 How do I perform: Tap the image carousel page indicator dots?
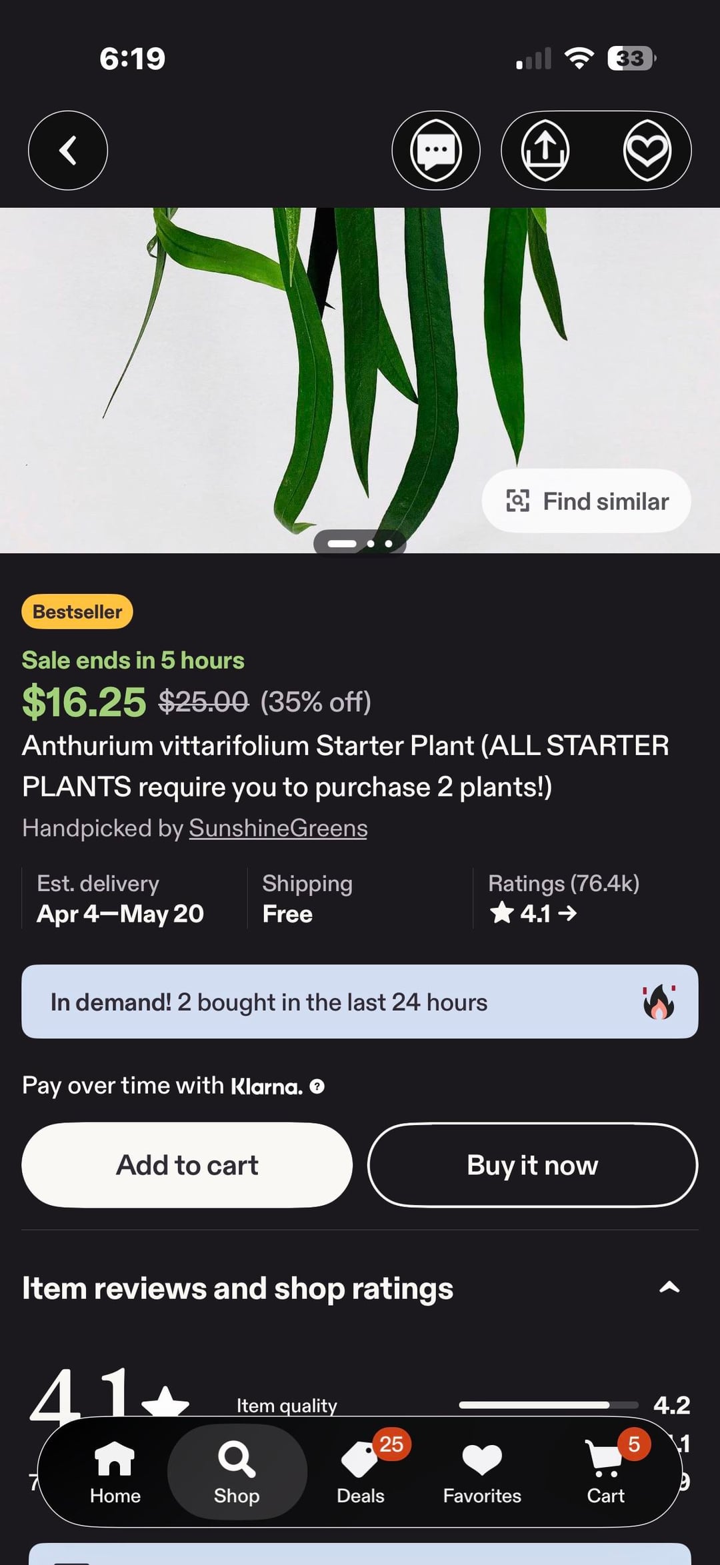tap(360, 543)
